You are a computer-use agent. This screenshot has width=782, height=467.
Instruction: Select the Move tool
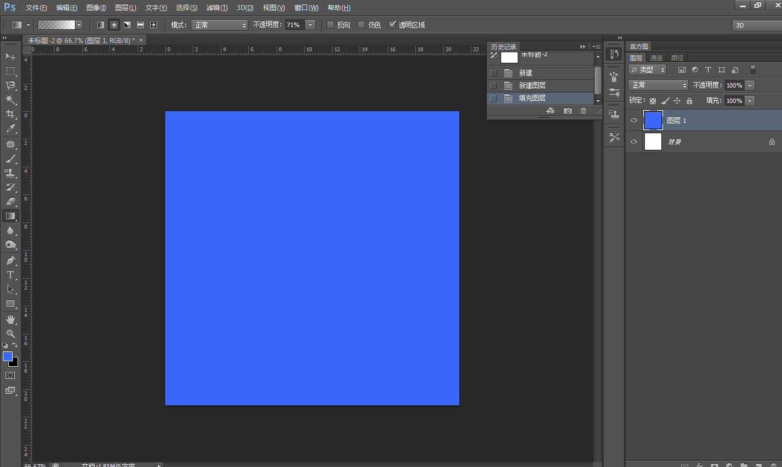[10, 56]
